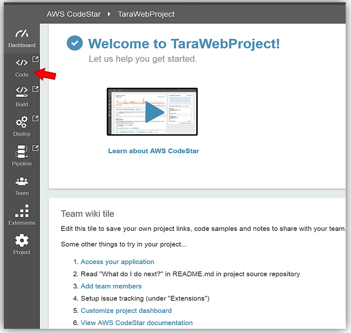Viewport: 351px width, 333px height.
Task: Click the Code brackets icon in sidebar
Action: [x=21, y=63]
